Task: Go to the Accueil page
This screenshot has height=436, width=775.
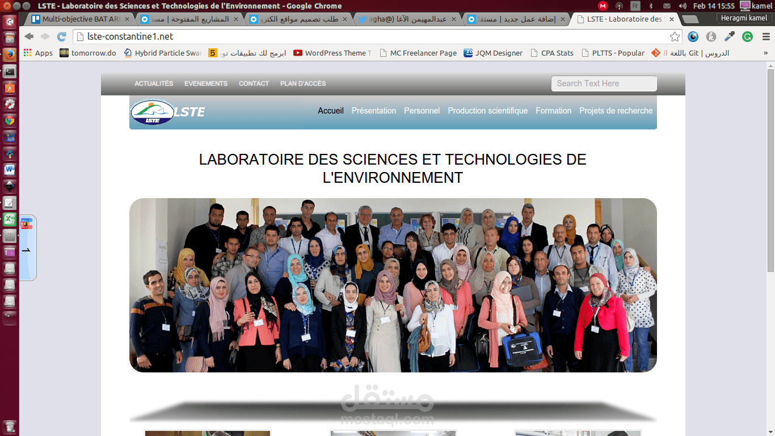Action: coord(331,111)
